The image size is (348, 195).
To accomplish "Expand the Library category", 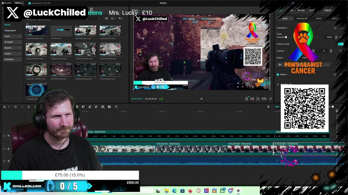I will (x=13, y=54).
